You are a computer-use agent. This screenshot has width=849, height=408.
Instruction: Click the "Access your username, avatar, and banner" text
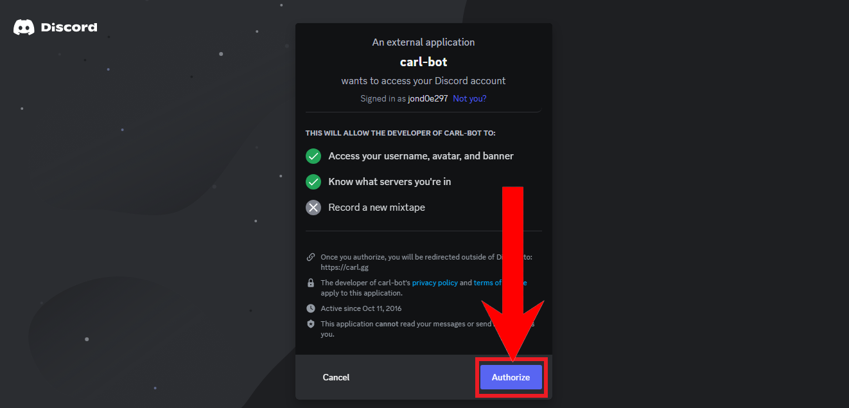click(x=421, y=156)
